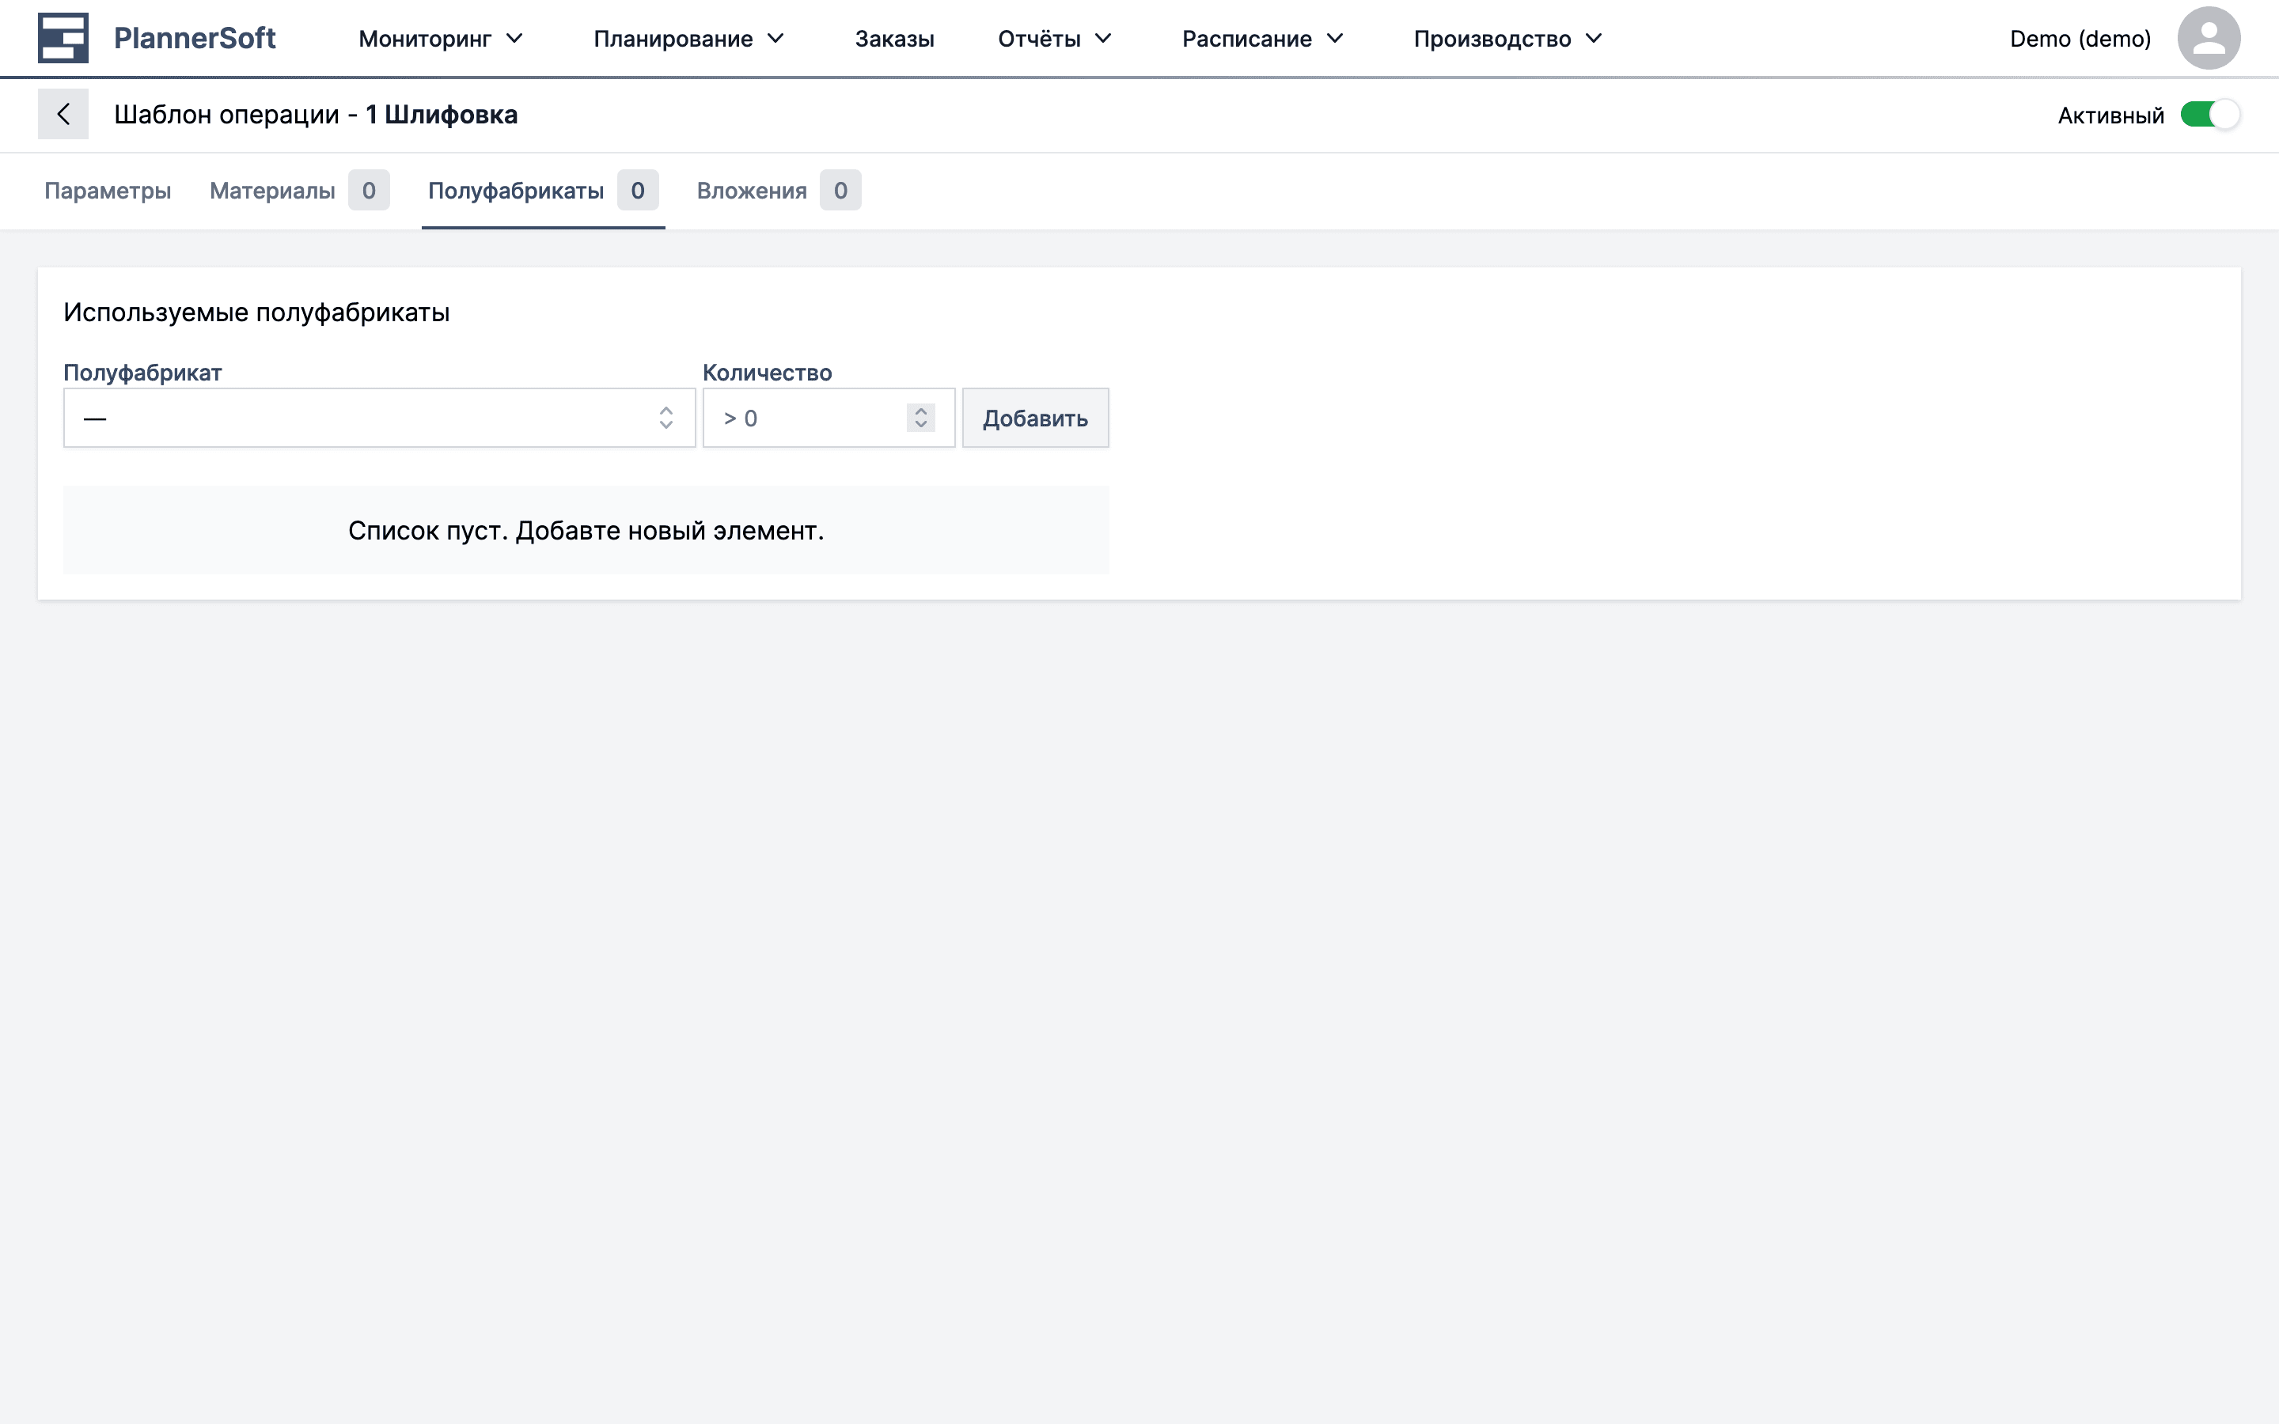This screenshot has height=1424, width=2279.
Task: Click the PlannerSoft logo icon
Action: (x=63, y=38)
